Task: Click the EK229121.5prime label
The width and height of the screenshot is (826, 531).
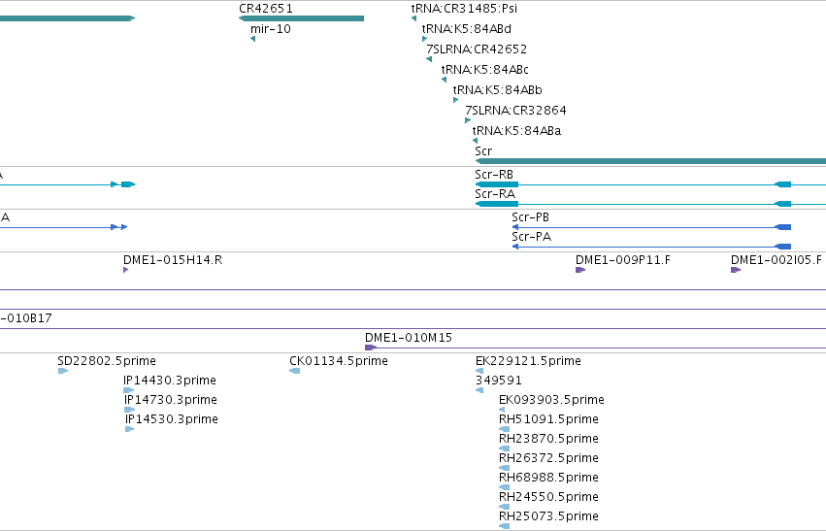Action: pyautogui.click(x=528, y=361)
